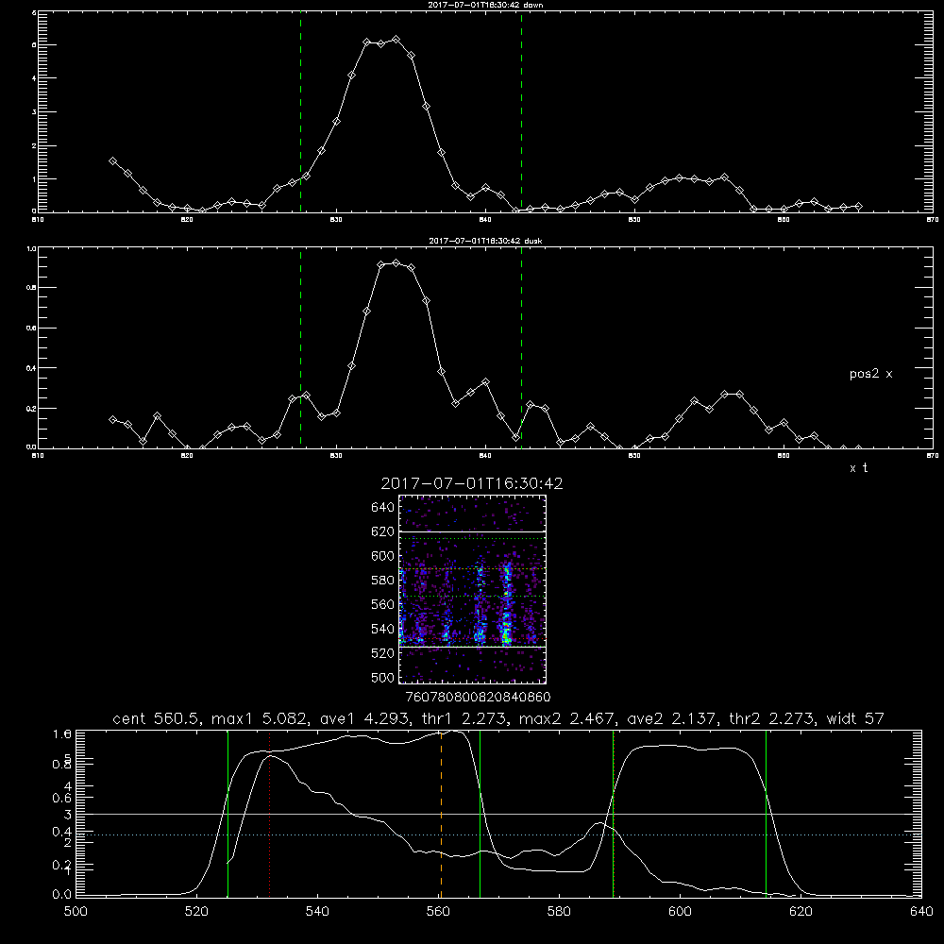Viewport: 944px width, 944px height.
Task: Select the 'widt 57' value in stats line
Action: 855,718
